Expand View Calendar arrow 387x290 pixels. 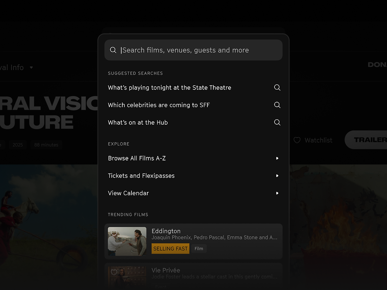click(277, 193)
